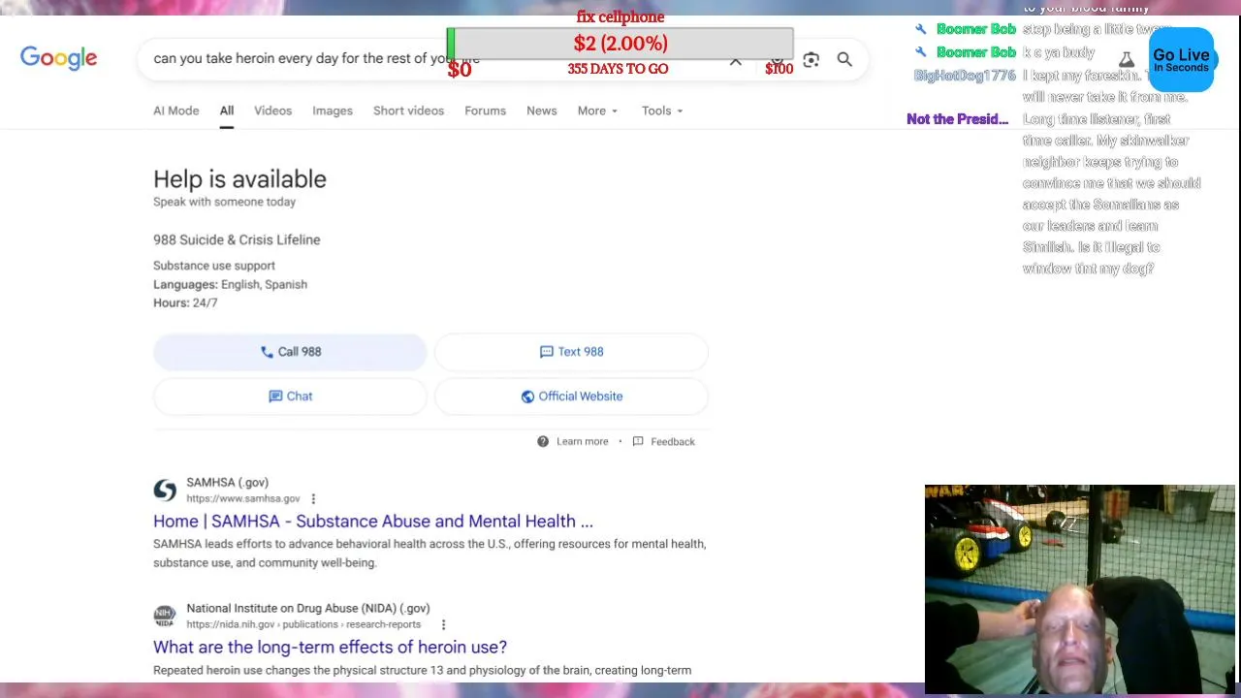Click the Call 988 button
The image size is (1241, 698).
(290, 352)
